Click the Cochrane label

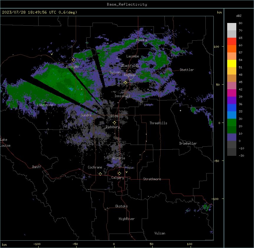95,167
